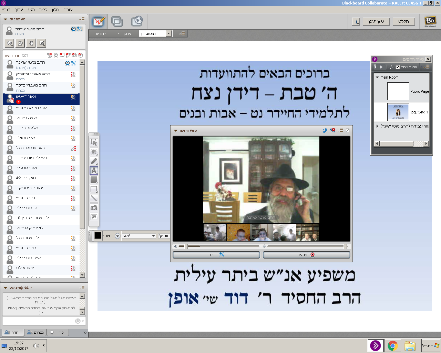
Task: Open Google Chrome from the taskbar
Action: coord(393,345)
